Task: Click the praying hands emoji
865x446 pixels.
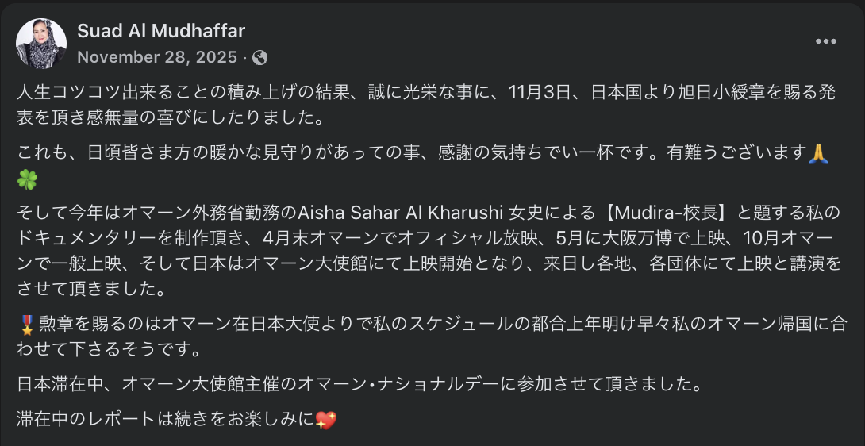Action: click(818, 154)
